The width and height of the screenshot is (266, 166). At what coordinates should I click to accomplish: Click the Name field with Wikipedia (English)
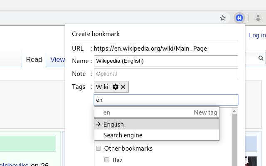[x=166, y=61]
